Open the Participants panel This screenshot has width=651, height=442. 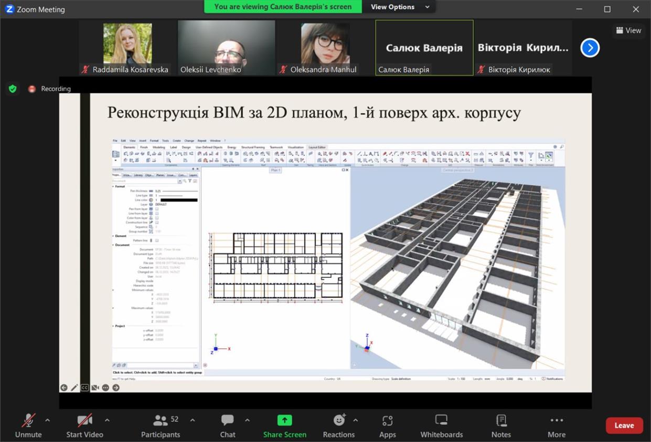161,425
